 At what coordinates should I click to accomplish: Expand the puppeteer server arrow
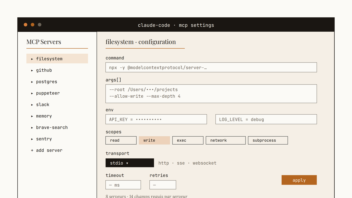click(x=32, y=93)
